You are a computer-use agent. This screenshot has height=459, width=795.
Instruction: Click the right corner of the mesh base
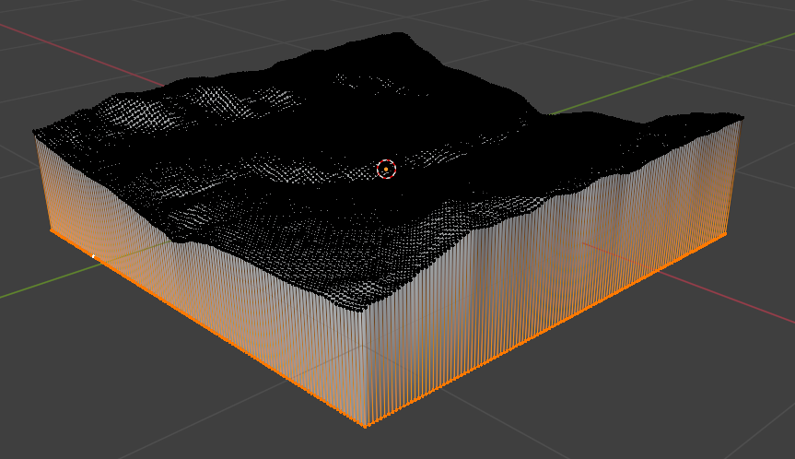click(x=724, y=236)
